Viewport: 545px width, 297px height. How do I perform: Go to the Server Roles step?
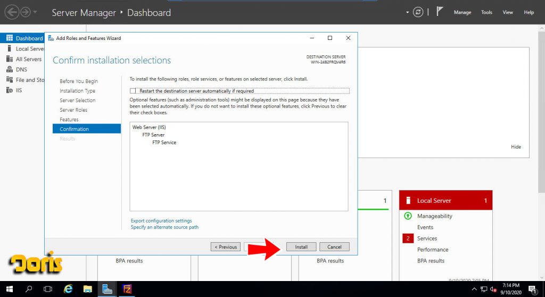click(73, 110)
